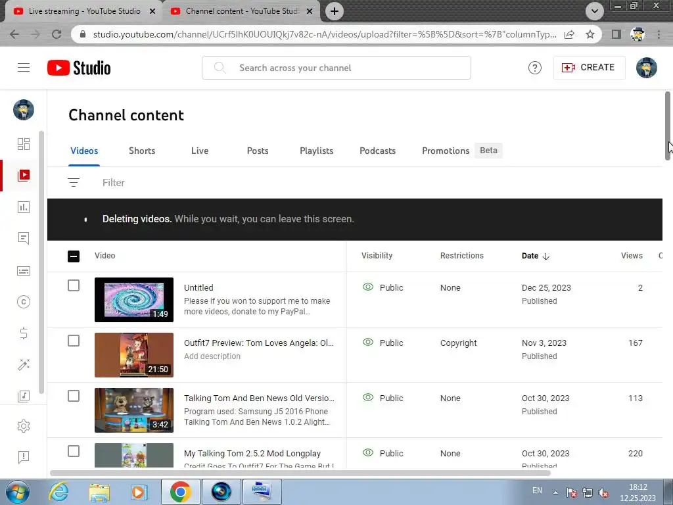Switch to the Playlists tab
The image size is (673, 505).
point(316,151)
